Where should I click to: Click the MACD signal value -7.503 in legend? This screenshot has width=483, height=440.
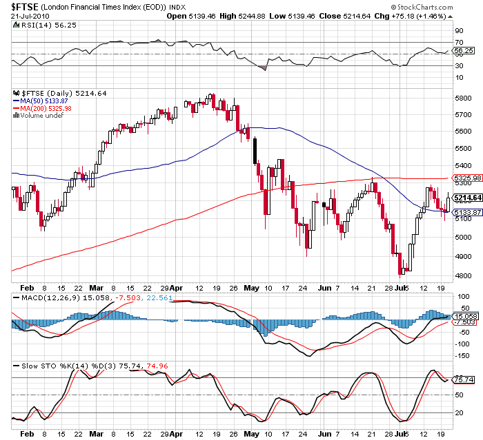pos(128,298)
